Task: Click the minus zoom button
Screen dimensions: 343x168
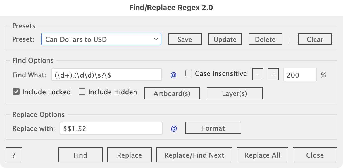Action: 258,75
